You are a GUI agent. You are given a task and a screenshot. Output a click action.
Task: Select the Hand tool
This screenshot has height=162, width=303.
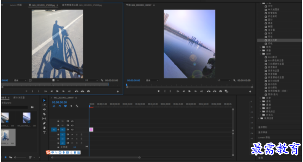tap(44, 128)
